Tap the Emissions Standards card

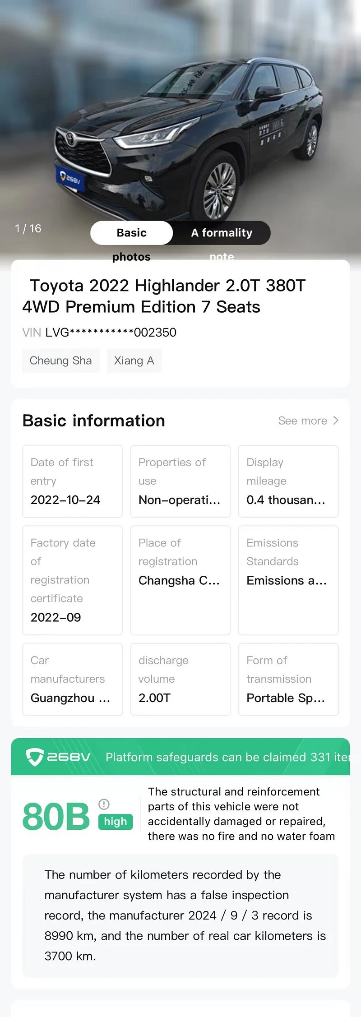click(x=288, y=580)
